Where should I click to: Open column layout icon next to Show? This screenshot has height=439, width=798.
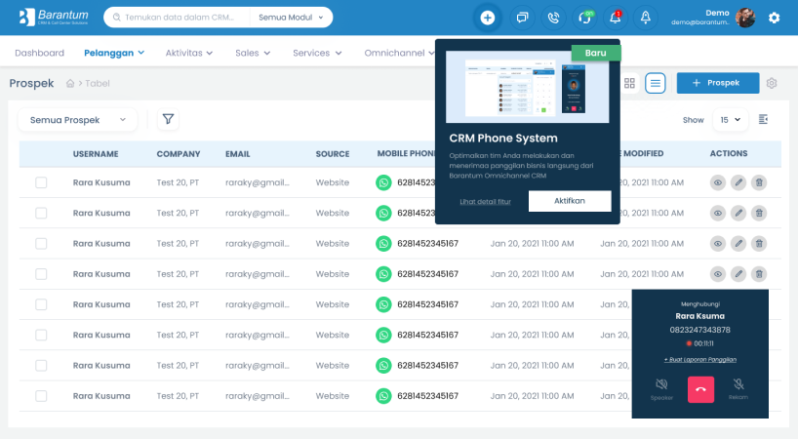[x=763, y=120]
